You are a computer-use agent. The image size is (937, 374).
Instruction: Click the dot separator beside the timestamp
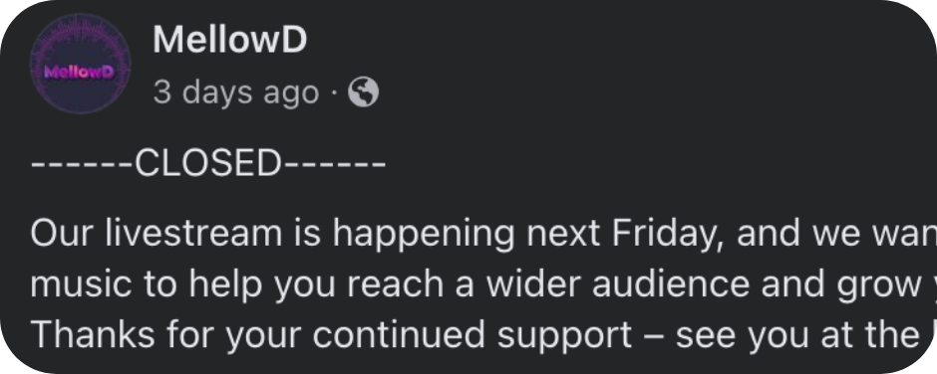334,93
